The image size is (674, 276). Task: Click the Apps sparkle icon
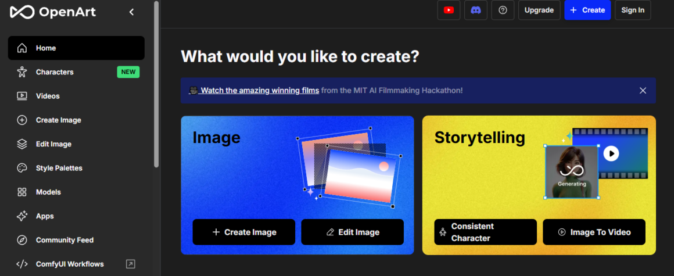click(22, 216)
